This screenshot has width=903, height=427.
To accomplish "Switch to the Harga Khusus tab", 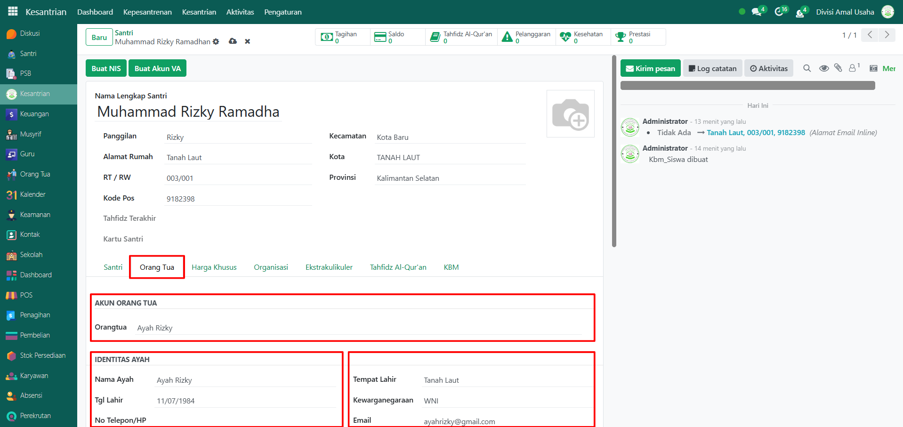I will click(214, 267).
